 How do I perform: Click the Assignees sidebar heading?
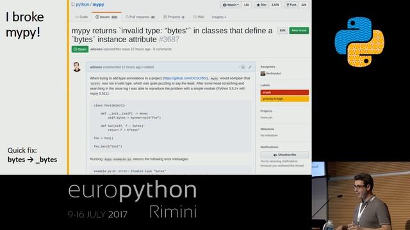(x=268, y=66)
